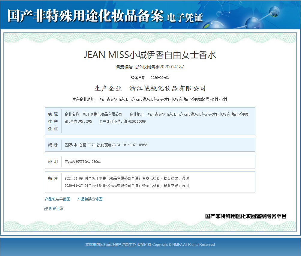
Task: Click the 产品规格有30ml和50ml description text
Action: [83, 162]
